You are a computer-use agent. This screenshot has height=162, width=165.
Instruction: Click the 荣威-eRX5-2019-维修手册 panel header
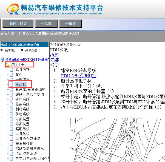coord(24,45)
